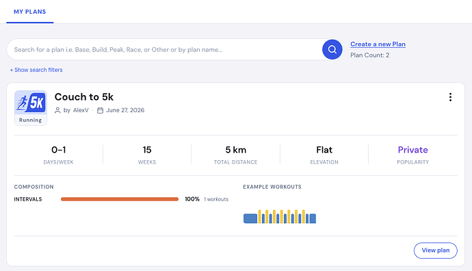Click the date June 27, 2026
This screenshot has width=472, height=271.
(x=125, y=110)
